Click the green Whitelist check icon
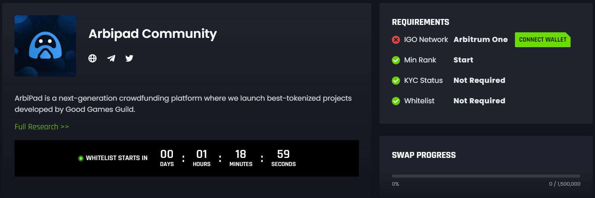 396,101
